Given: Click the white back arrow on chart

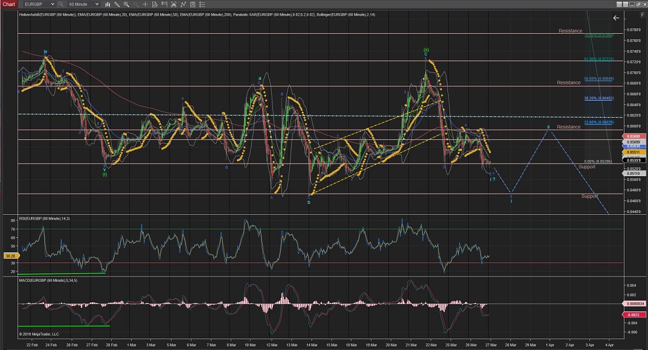Looking at the screenshot, I should (x=616, y=18).
